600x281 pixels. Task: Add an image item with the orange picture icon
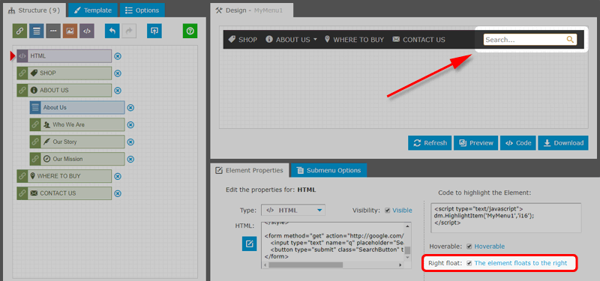pos(70,31)
